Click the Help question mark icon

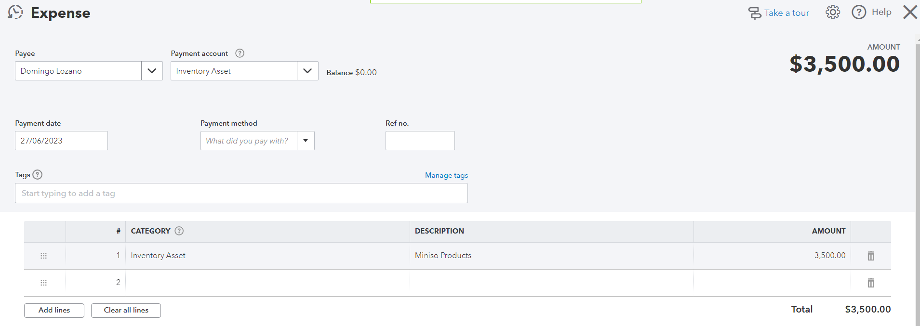(859, 13)
